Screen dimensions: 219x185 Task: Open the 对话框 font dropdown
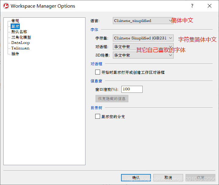pos(143,47)
